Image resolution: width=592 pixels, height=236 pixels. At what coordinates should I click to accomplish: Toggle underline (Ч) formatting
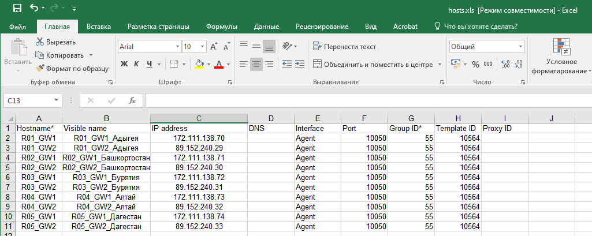coord(149,64)
